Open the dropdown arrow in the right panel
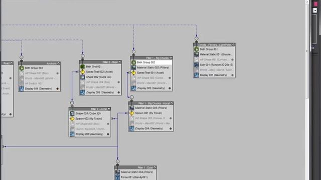This screenshot has height=180, width=321. 315,10
